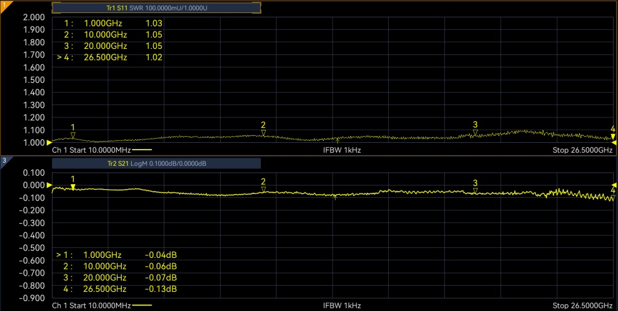Select the Tr1 S11 SWR trace title bar
This screenshot has height=311, width=618.
point(156,8)
